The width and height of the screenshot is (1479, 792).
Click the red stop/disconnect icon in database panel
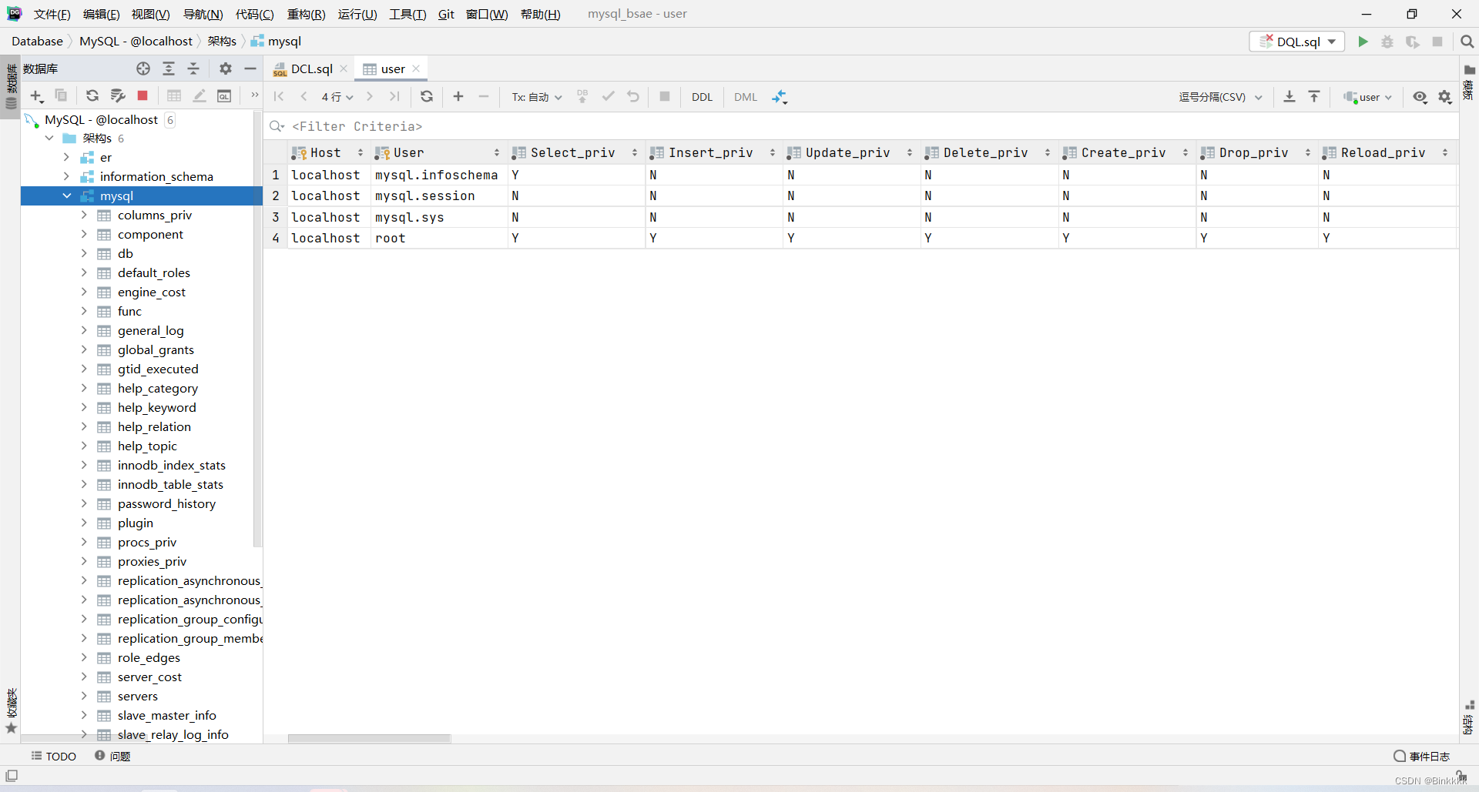pyautogui.click(x=143, y=96)
